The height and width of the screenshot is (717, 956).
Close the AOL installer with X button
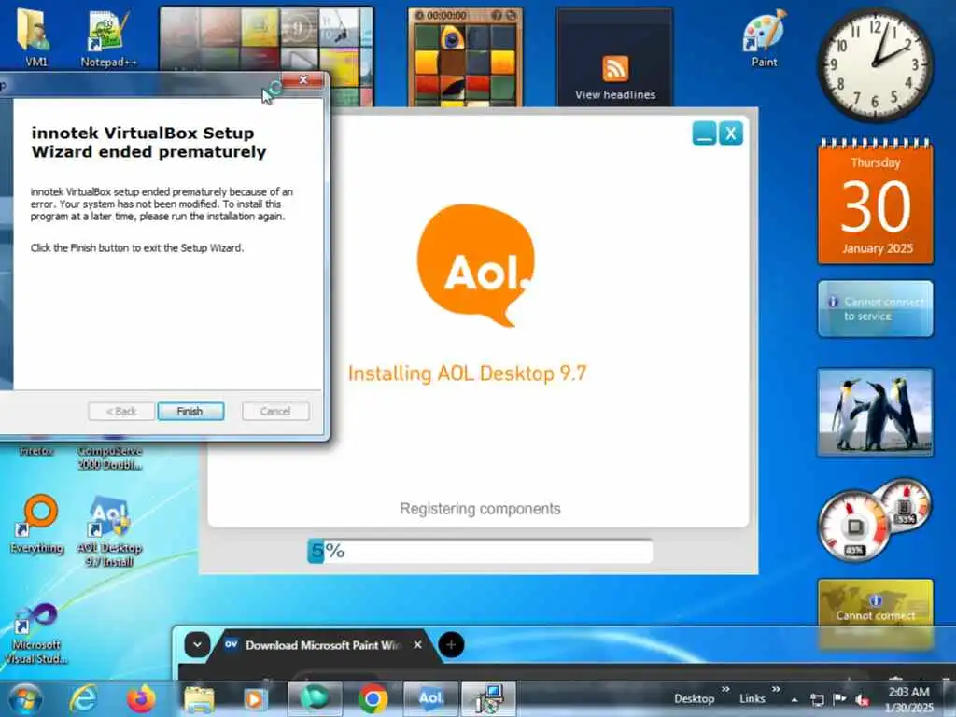[x=730, y=133]
